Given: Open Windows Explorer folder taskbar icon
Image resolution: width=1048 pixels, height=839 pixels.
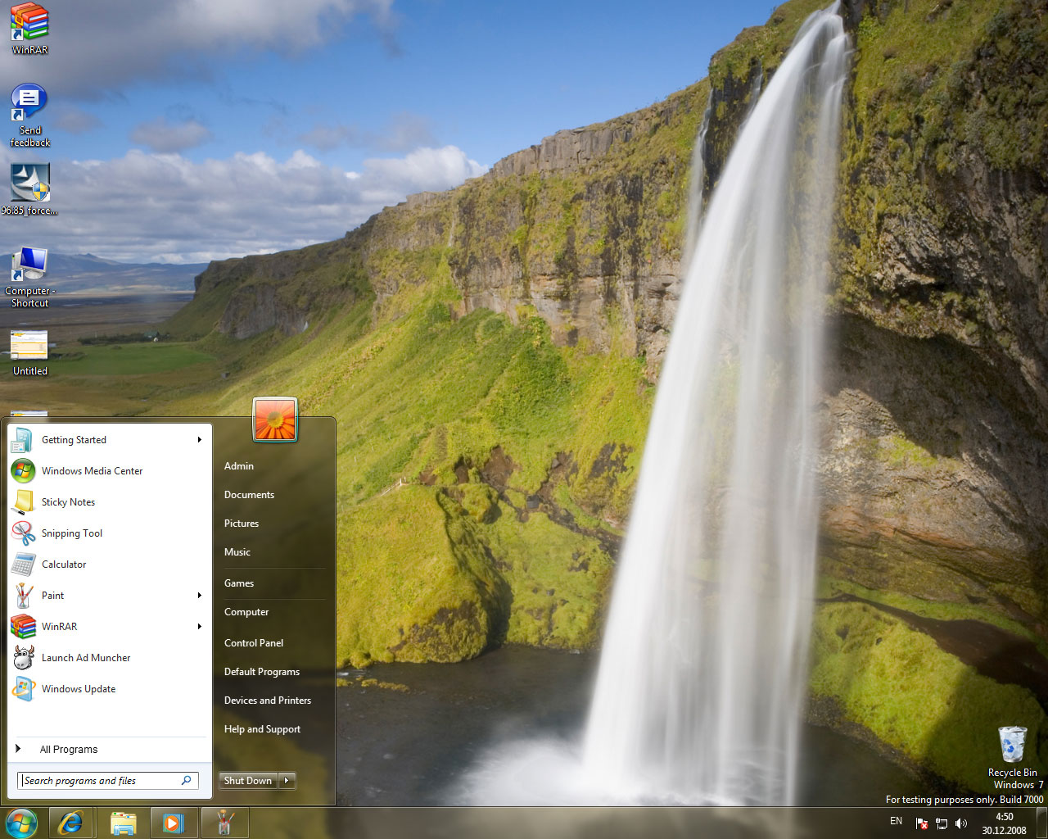Looking at the screenshot, I should tap(123, 823).
